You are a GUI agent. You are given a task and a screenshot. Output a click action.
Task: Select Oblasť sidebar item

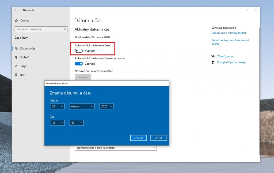coord(24,57)
